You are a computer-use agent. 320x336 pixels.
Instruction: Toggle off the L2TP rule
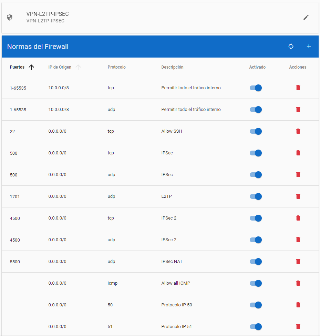coord(256,196)
